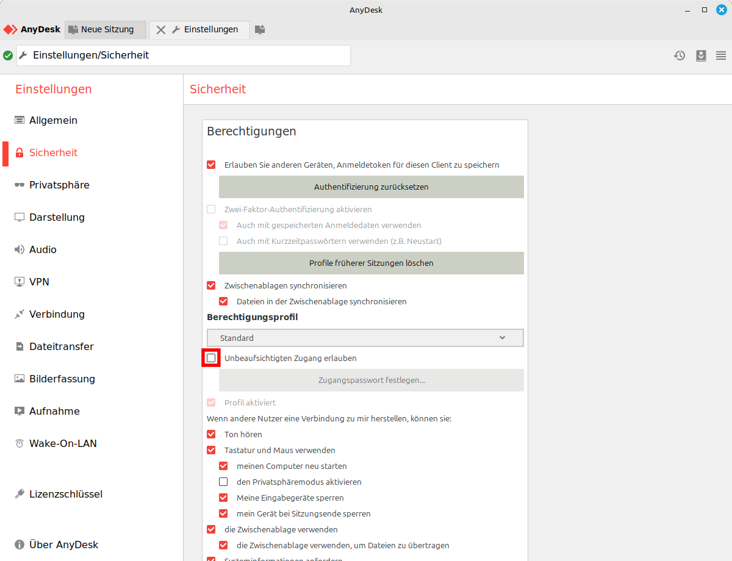Toggle Auch mit gespeicherten Anmeldedaten verwenden
This screenshot has height=561, width=732.
[x=223, y=225]
